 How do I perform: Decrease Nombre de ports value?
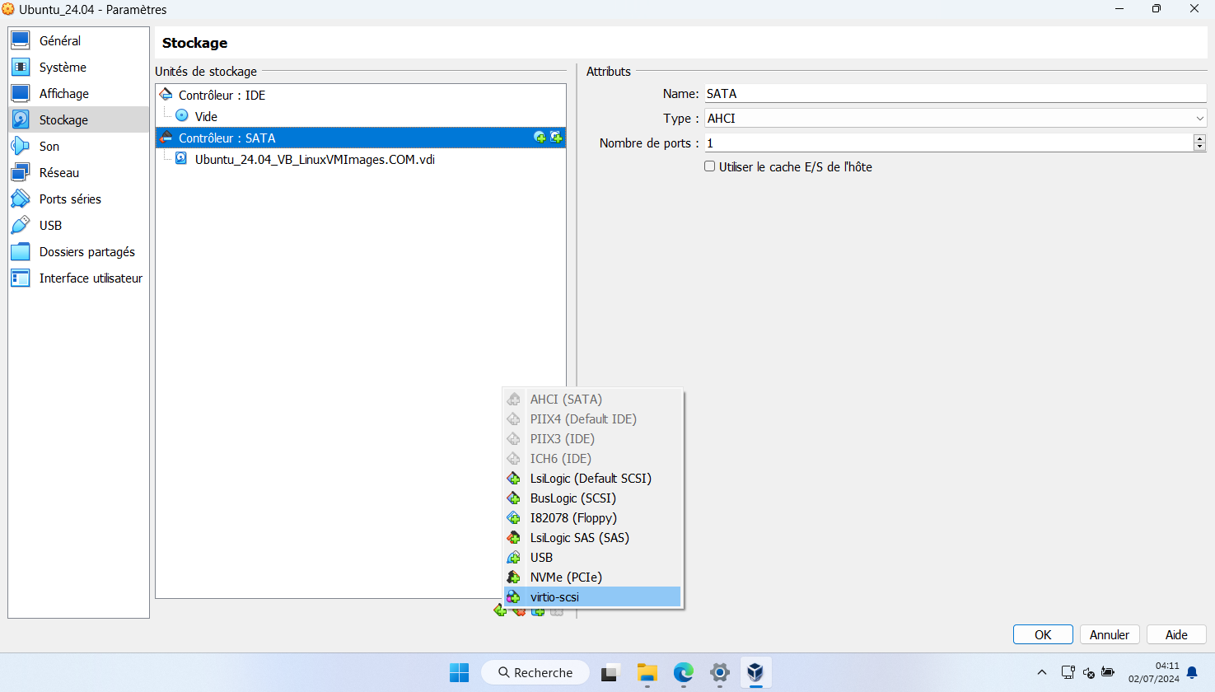coord(1199,147)
